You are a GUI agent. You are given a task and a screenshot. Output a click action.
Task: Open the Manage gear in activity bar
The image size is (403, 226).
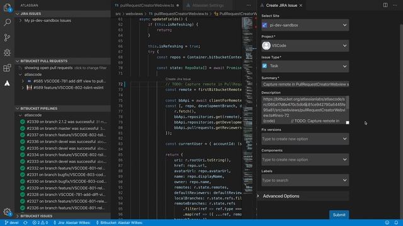[x=7, y=212]
